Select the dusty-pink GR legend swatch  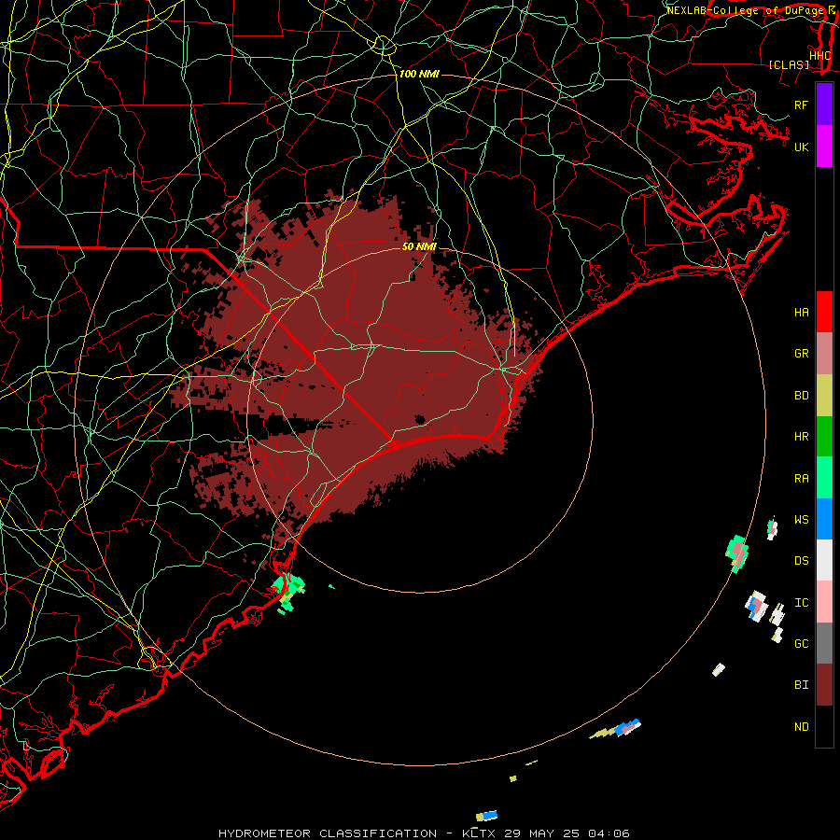[824, 353]
